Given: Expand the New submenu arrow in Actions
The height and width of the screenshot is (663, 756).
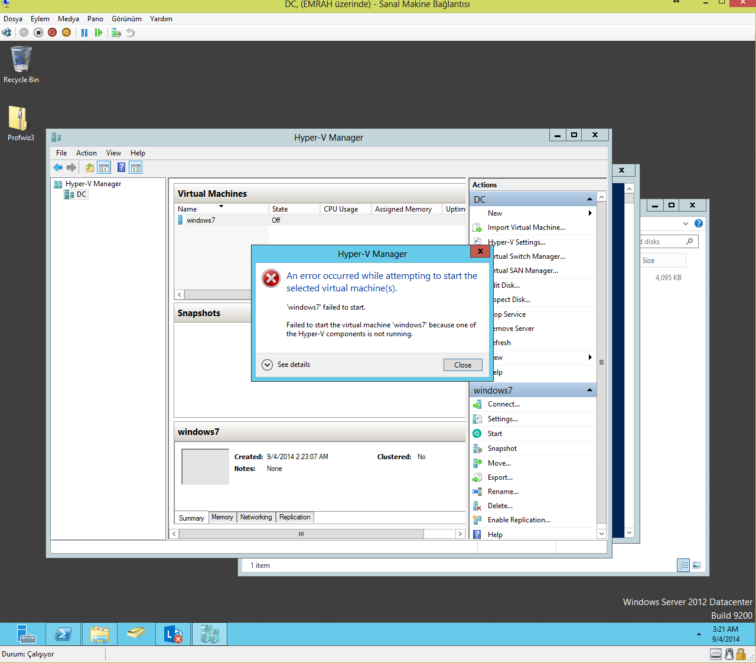Looking at the screenshot, I should [x=590, y=213].
